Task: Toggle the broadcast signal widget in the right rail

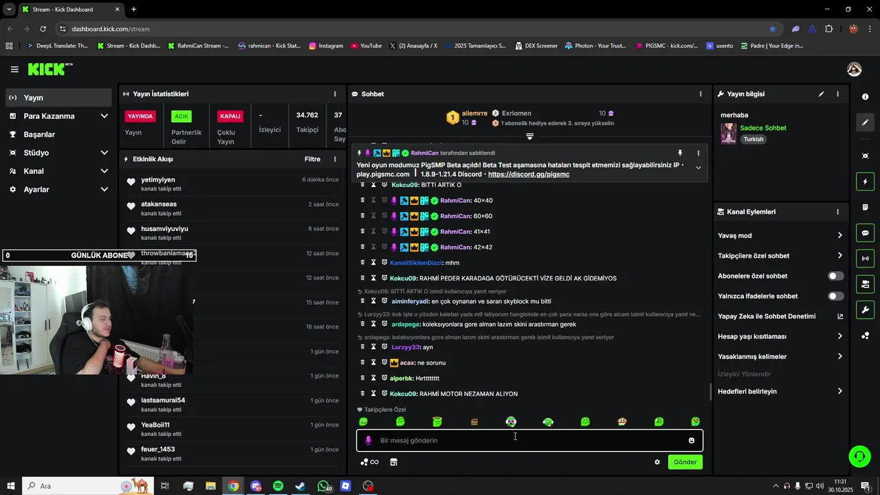Action: (865, 258)
